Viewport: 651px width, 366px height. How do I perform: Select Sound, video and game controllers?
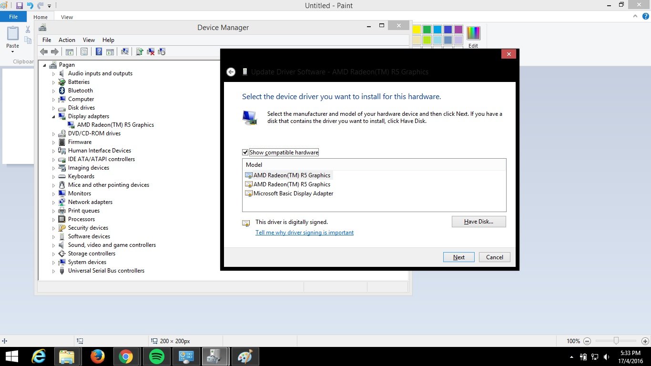point(112,245)
